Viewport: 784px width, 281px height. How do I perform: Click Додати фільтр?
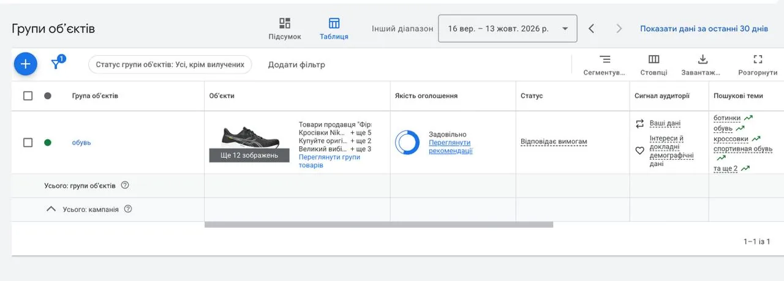(296, 64)
